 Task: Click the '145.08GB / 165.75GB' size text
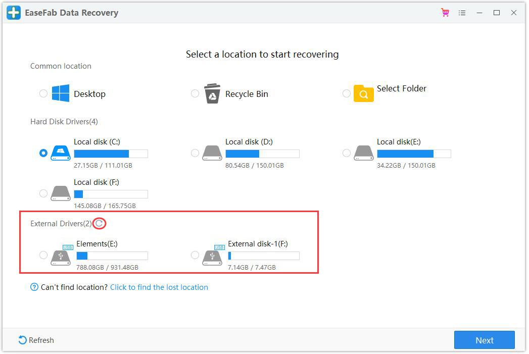pyautogui.click(x=105, y=206)
